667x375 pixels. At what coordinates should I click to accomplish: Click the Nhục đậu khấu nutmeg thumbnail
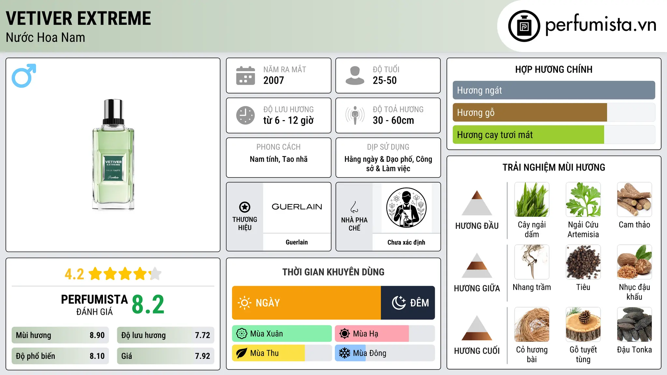click(634, 262)
